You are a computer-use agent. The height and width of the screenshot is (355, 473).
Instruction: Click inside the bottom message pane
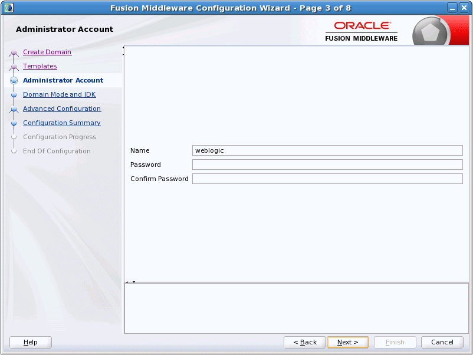click(x=297, y=308)
